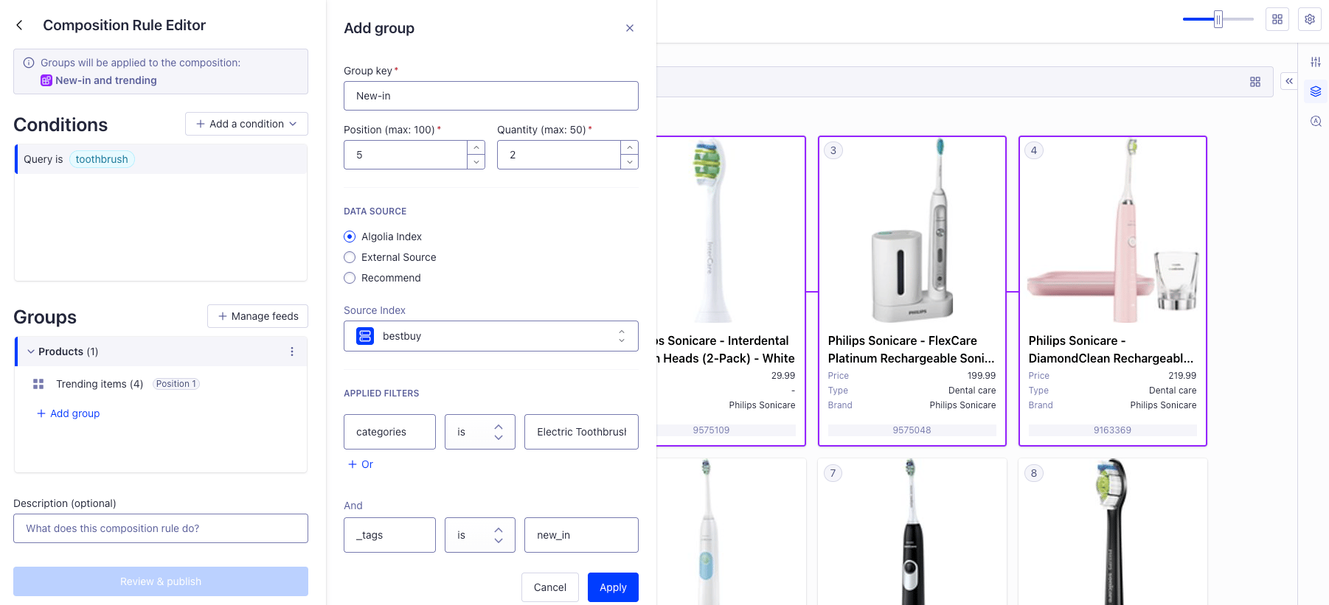The height and width of the screenshot is (605, 1329).
Task: Click the Position number field
Action: pyautogui.click(x=406, y=155)
